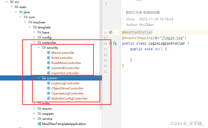The image size is (208, 128).
Task: Click the com package icon
Action: (x=26, y=17)
